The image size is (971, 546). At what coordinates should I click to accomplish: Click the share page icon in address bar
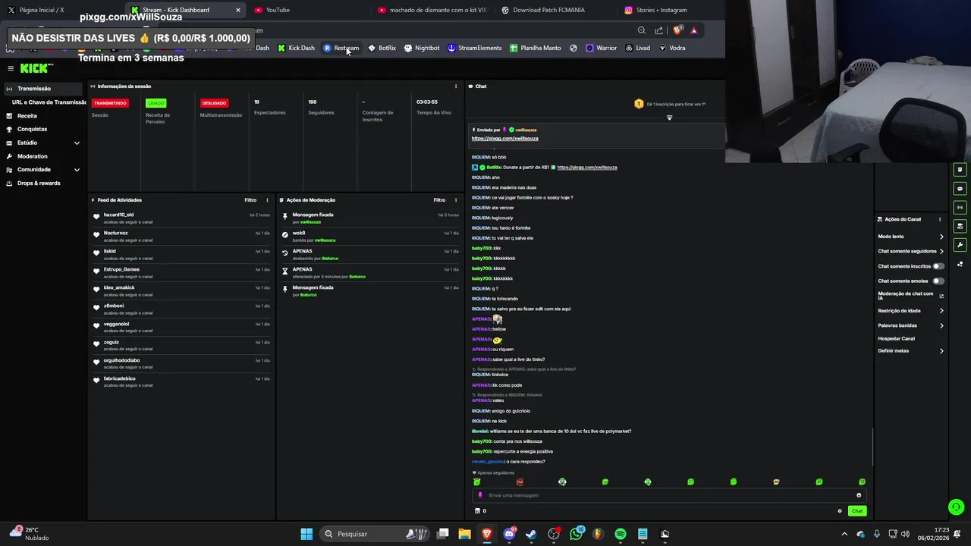click(659, 30)
